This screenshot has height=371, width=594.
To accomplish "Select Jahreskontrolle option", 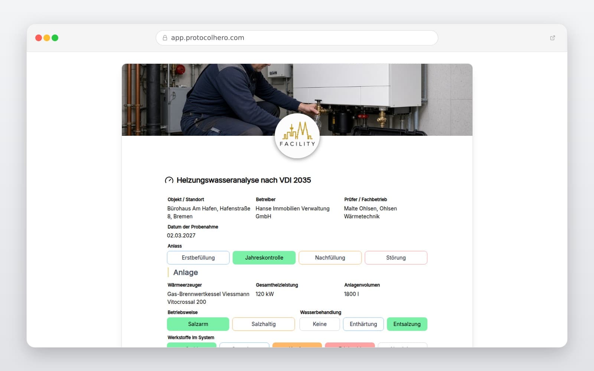I will point(264,257).
